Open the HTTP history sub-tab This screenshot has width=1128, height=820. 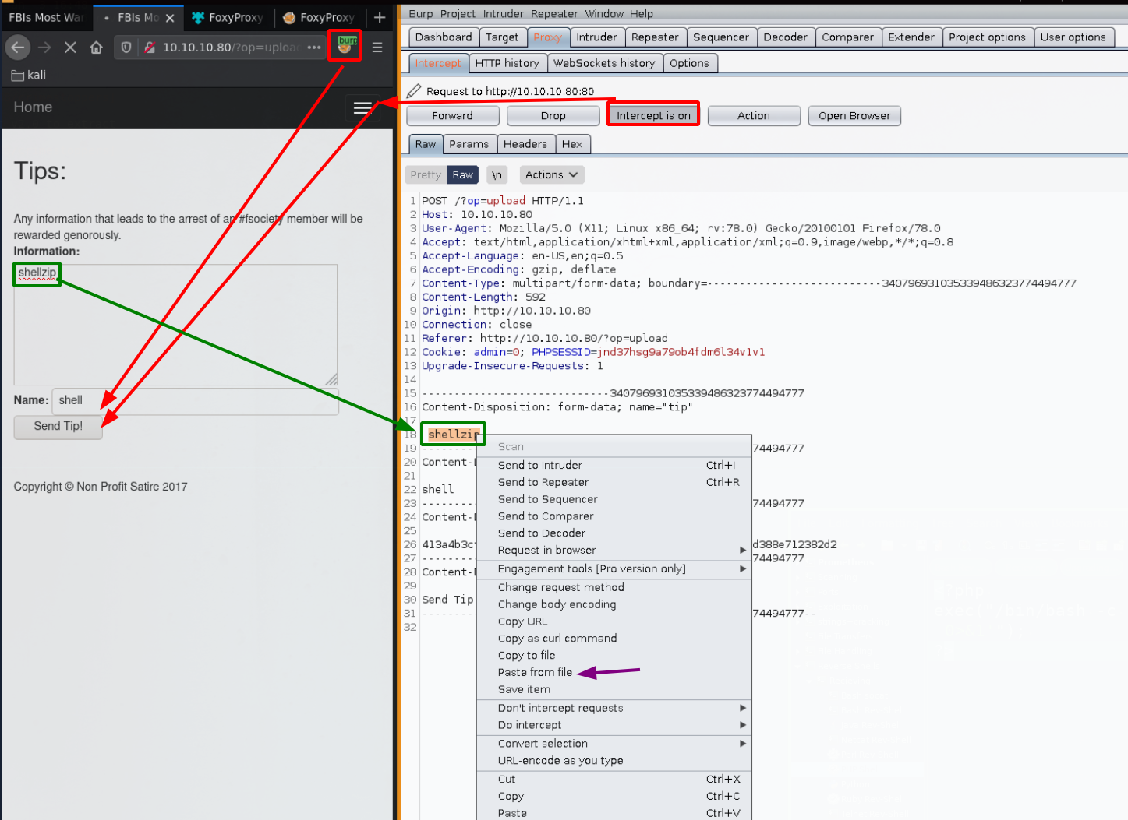coord(507,63)
